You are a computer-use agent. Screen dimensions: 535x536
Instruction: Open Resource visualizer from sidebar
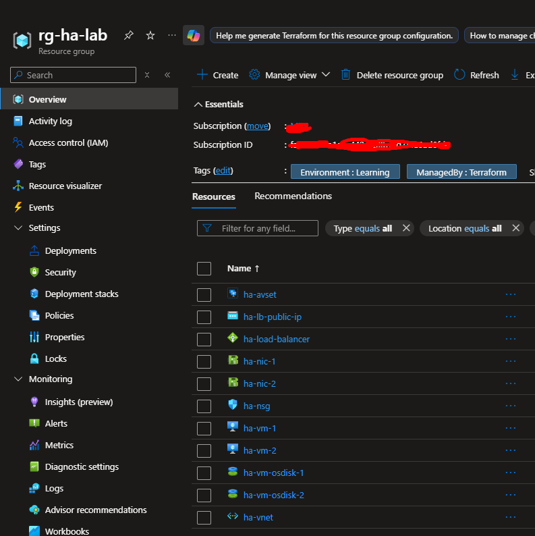point(65,186)
